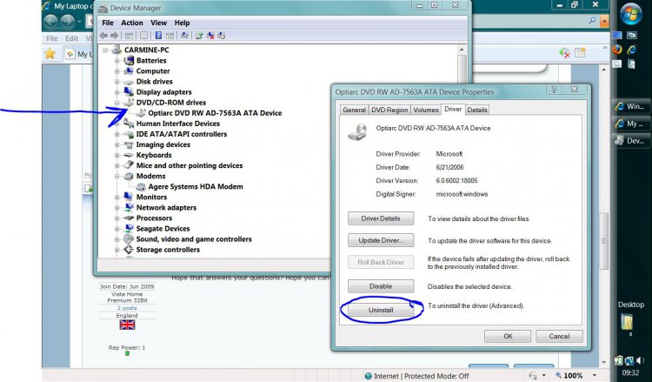
Task: Expand the Disk drives node
Action: coord(117,82)
